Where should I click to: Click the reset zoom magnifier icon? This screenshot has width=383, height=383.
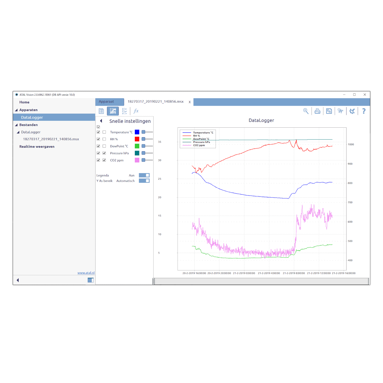[306, 111]
